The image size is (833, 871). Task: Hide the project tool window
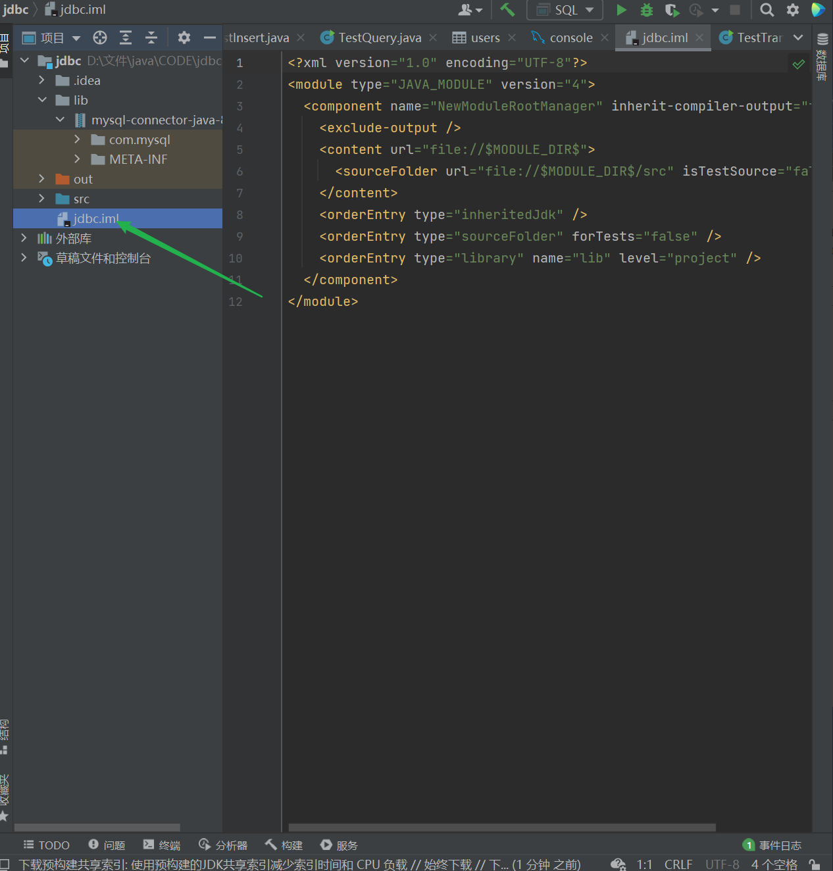click(210, 37)
